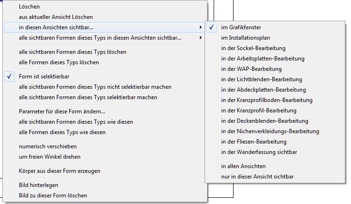This screenshot has height=204, width=351.
Task: Choose 'in der Fliesen-Bearbeitung' view
Action: [x=253, y=142]
